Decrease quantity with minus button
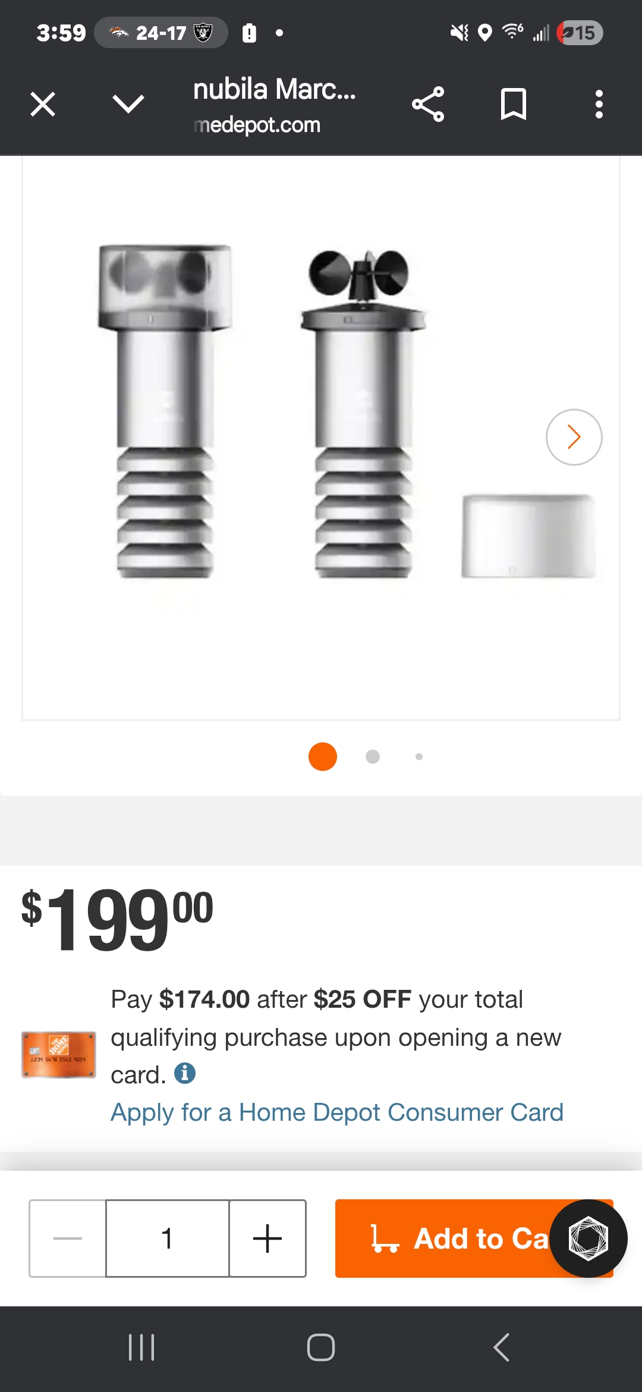This screenshot has width=642, height=1392. 68,1239
